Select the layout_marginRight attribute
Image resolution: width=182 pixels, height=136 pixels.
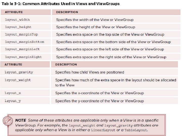click(23, 57)
